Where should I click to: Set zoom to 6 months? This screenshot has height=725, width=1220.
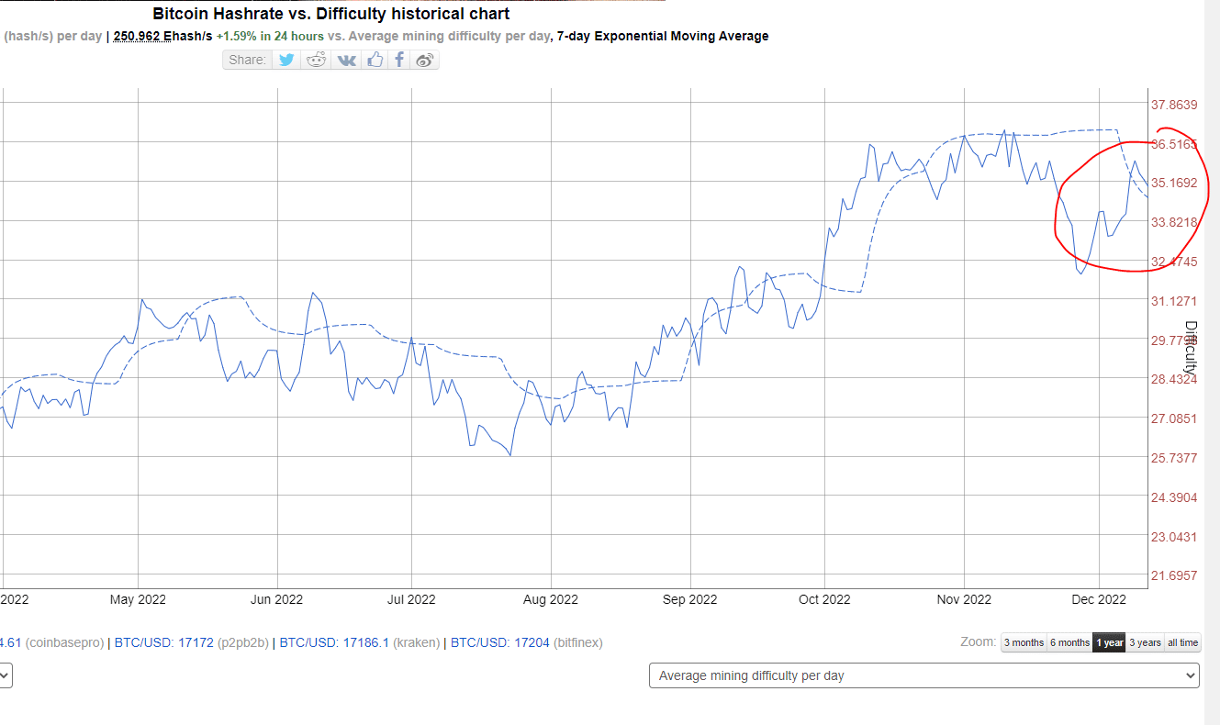click(1069, 642)
